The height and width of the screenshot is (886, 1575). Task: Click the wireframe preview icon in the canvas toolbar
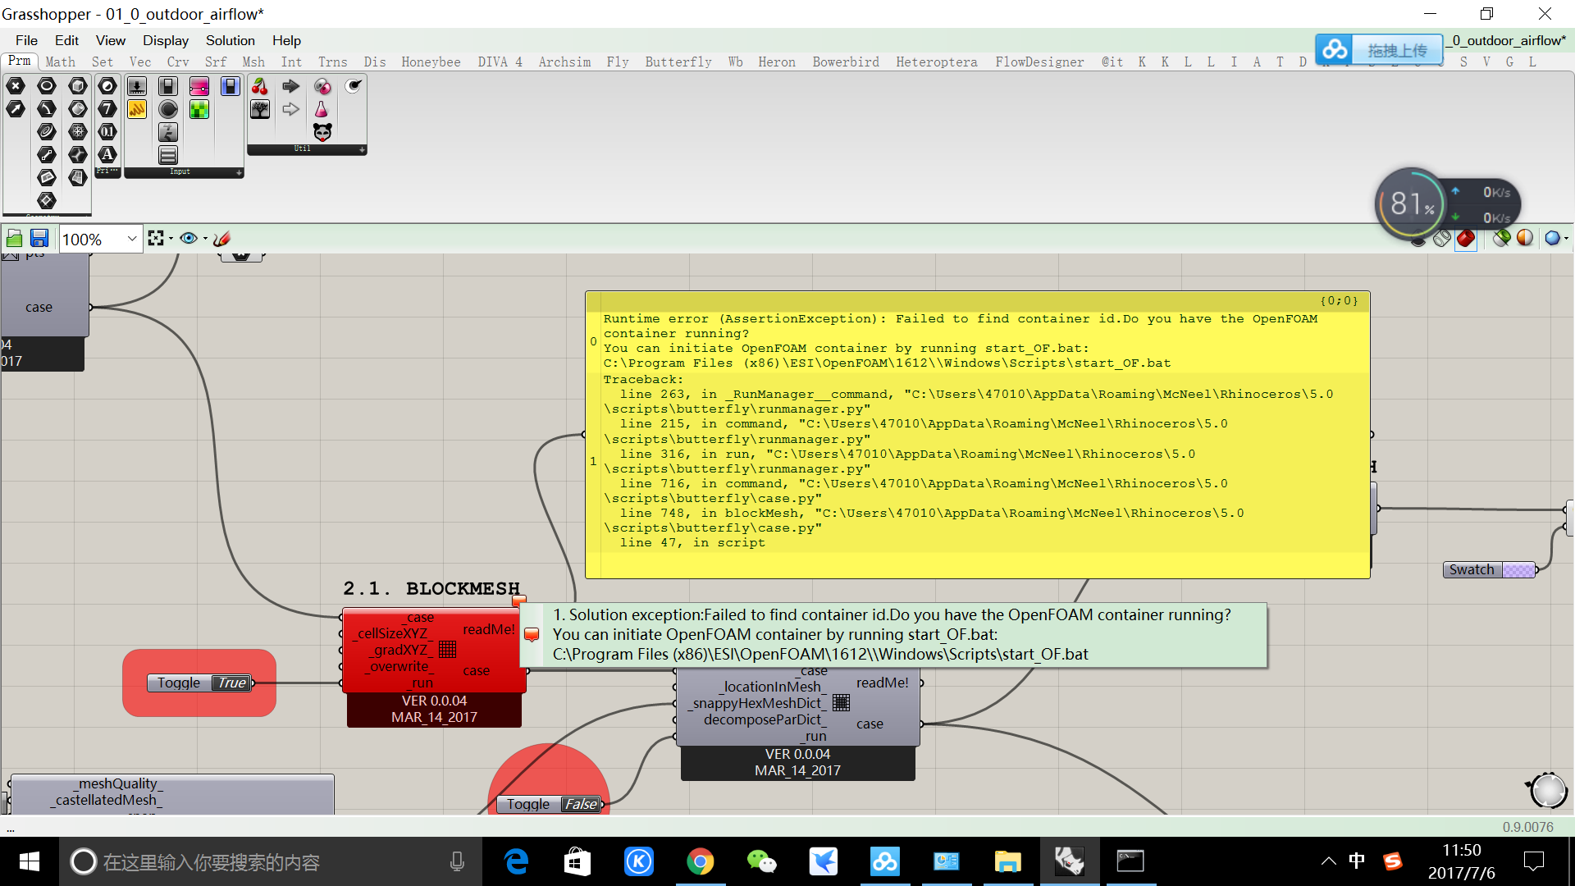pos(1442,239)
